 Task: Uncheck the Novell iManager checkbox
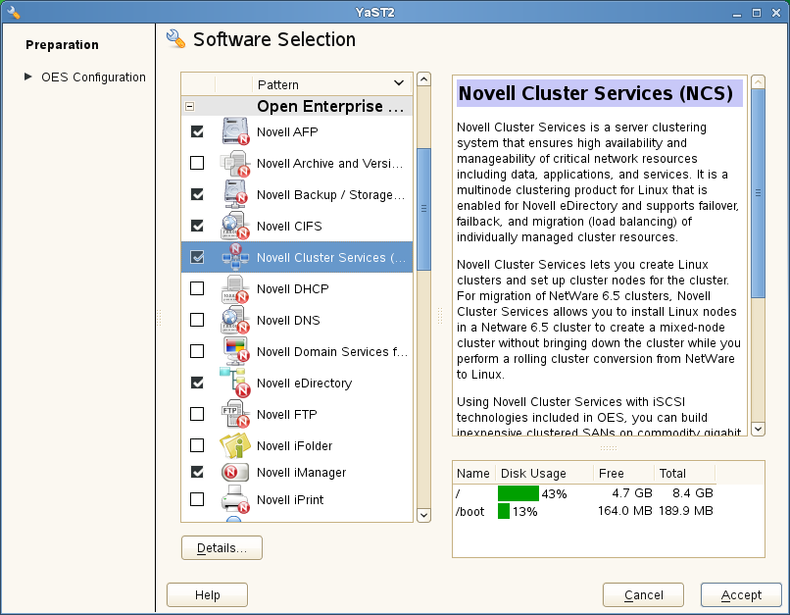point(197,472)
